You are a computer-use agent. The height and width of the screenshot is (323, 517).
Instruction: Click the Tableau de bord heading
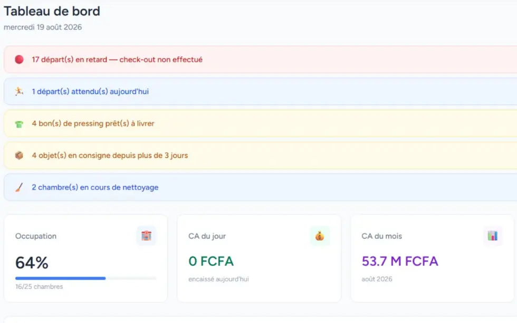(52, 11)
